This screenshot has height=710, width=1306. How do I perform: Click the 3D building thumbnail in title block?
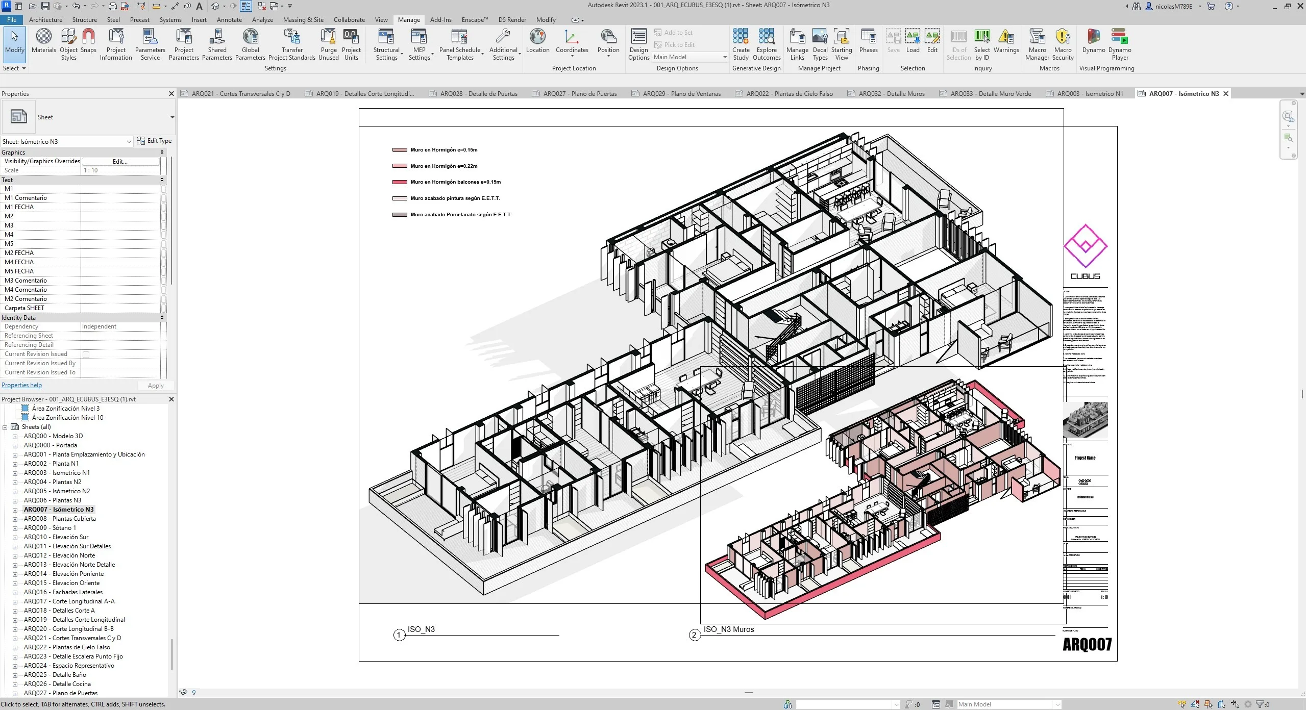(x=1085, y=420)
